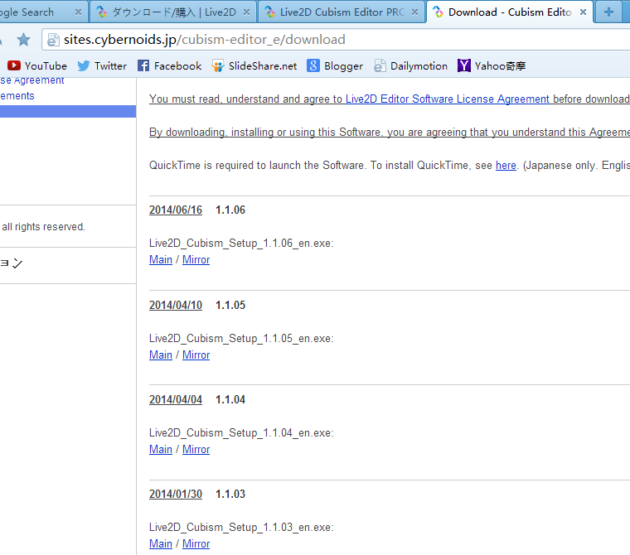The width and height of the screenshot is (630, 555).
Task: Click the 1.1.04 version number
Action: coord(230,399)
